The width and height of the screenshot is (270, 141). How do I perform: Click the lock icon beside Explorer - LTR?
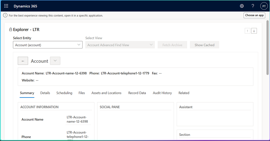(11, 29)
